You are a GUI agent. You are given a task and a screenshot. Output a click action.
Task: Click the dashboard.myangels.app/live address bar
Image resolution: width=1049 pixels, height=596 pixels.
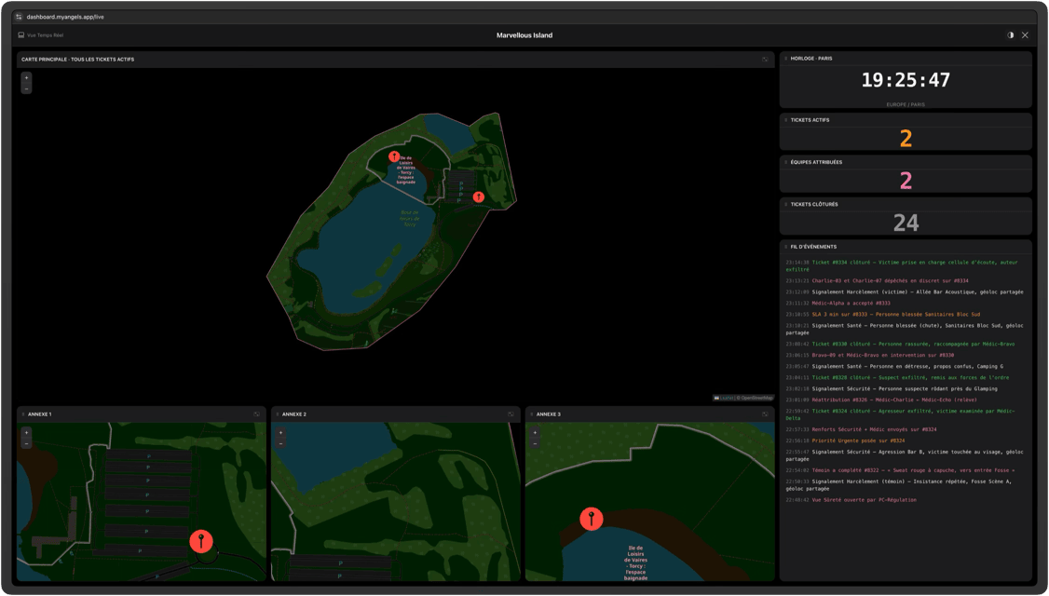65,17
